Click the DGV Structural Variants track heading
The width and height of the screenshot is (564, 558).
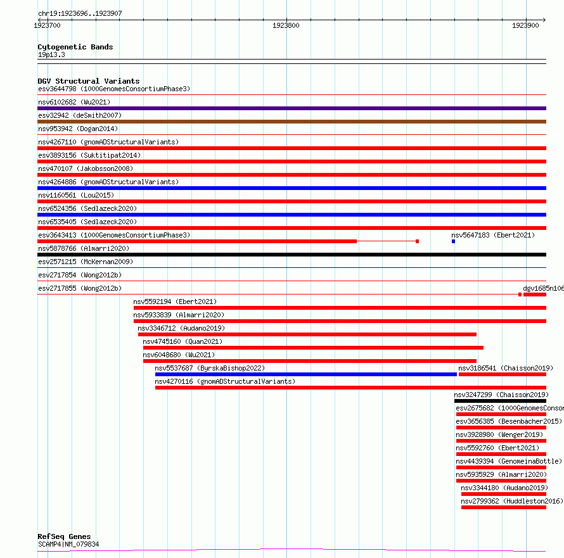(x=89, y=81)
